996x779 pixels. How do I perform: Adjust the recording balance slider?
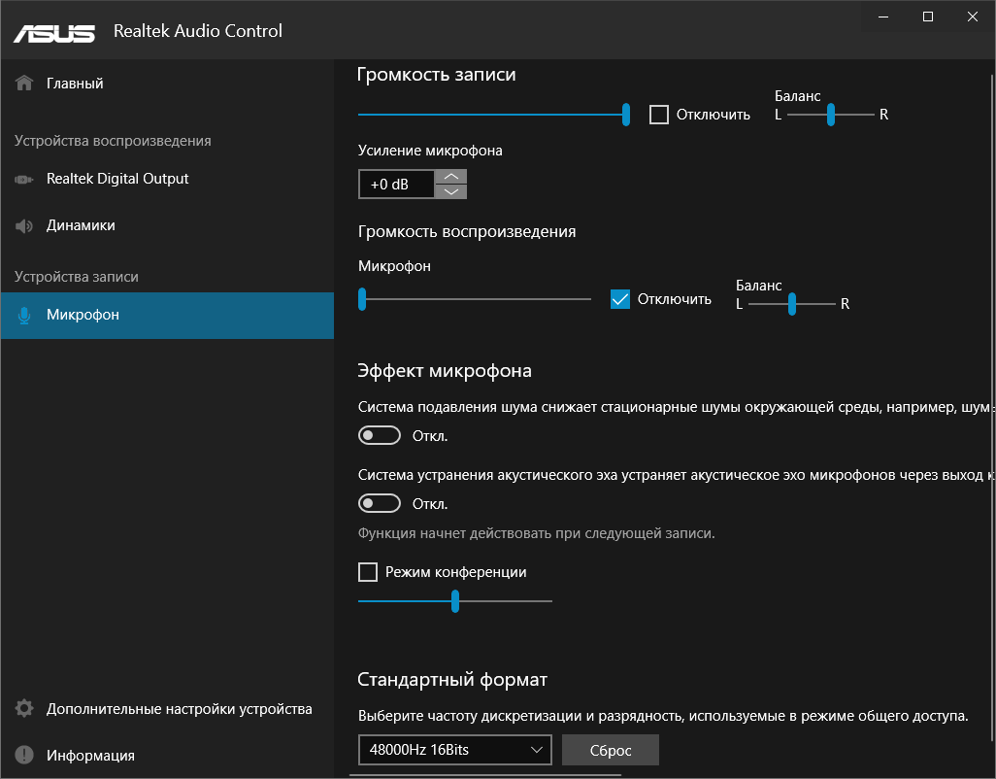click(830, 114)
